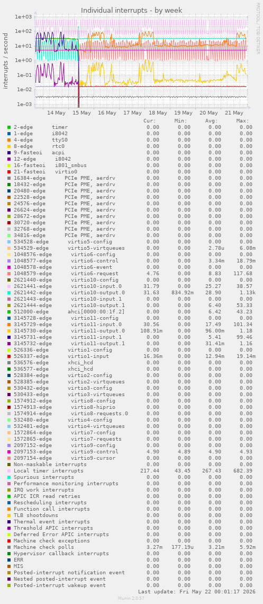Click the virtio11-input.0 orange legend square
The height and width of the screenshot is (604, 263).
[x=9, y=325]
